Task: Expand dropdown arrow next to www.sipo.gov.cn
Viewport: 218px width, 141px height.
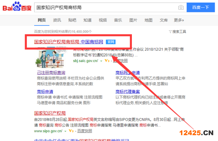Action: (65, 131)
